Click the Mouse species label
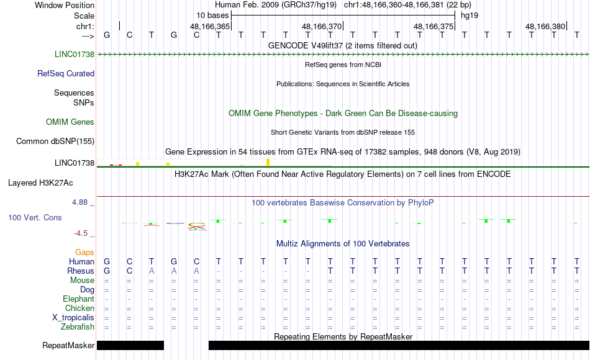Screen dimensions: 590x360 [x=82, y=281]
